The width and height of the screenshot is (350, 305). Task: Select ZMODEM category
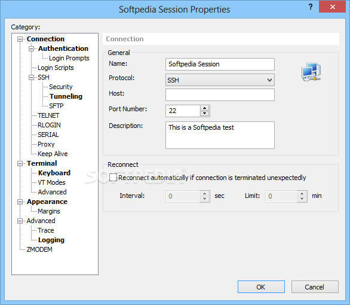click(39, 249)
